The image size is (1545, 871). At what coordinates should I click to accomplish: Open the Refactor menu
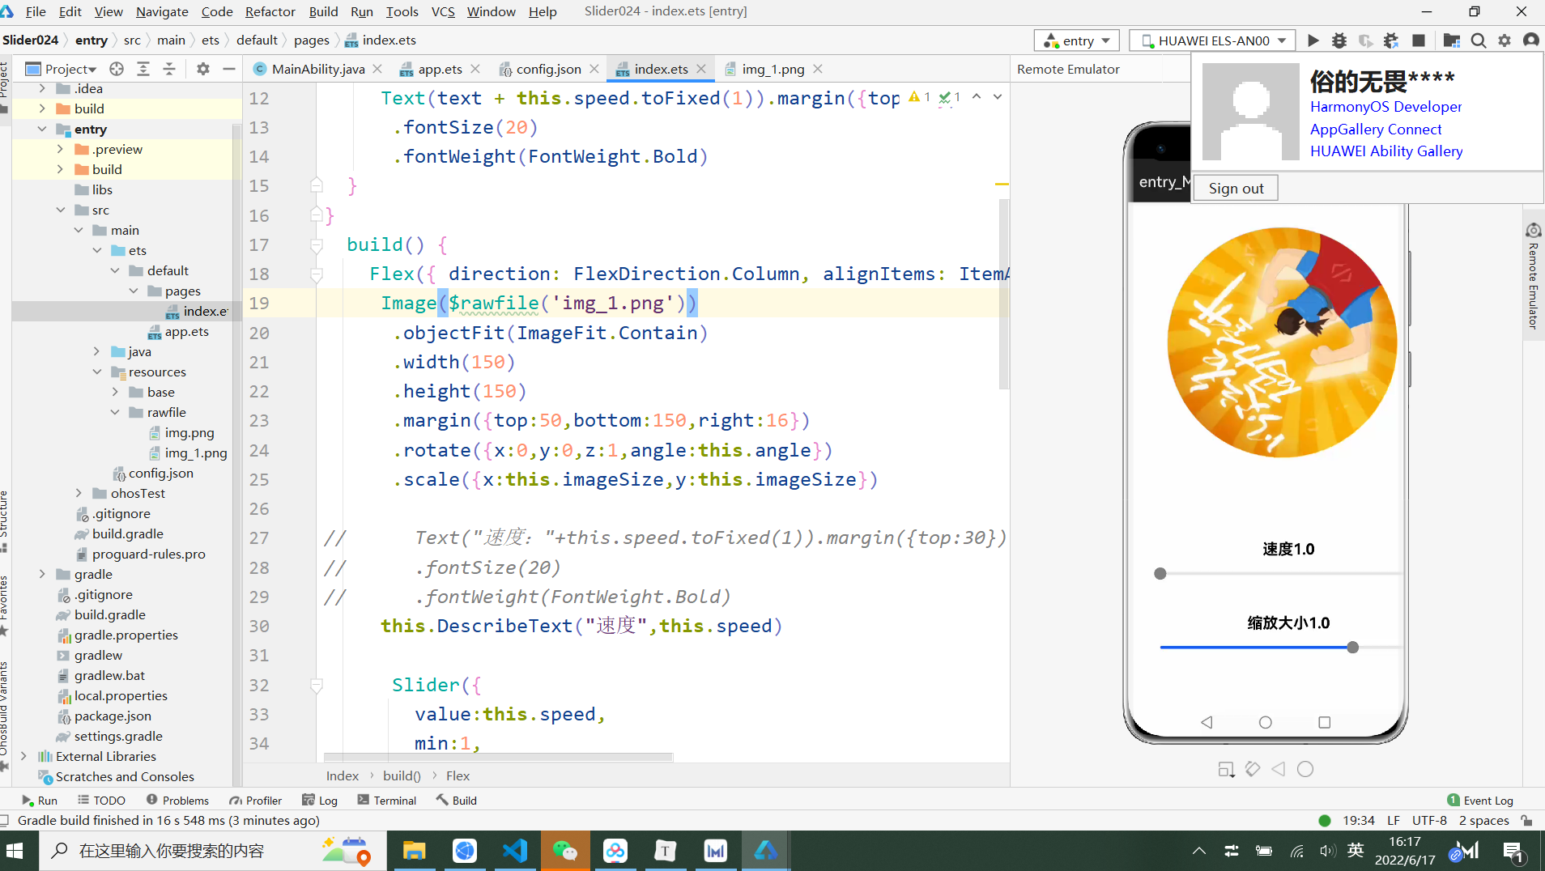270,11
